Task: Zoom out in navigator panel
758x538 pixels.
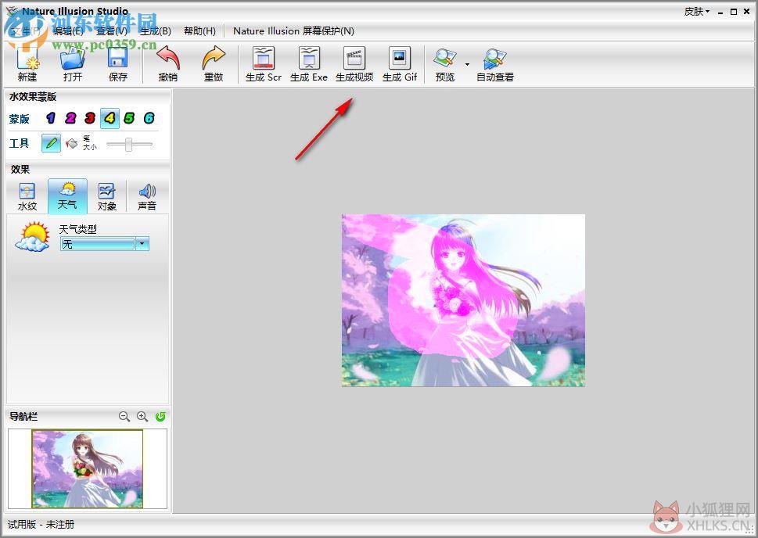Action: pyautogui.click(x=124, y=416)
